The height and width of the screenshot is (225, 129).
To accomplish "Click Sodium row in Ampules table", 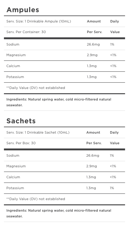I will point(64,44).
